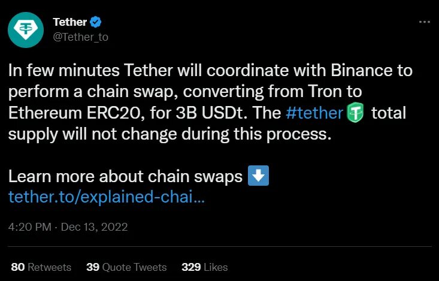Image resolution: width=439 pixels, height=281 pixels.
Task: View the 329 Likes list
Action: click(x=204, y=267)
